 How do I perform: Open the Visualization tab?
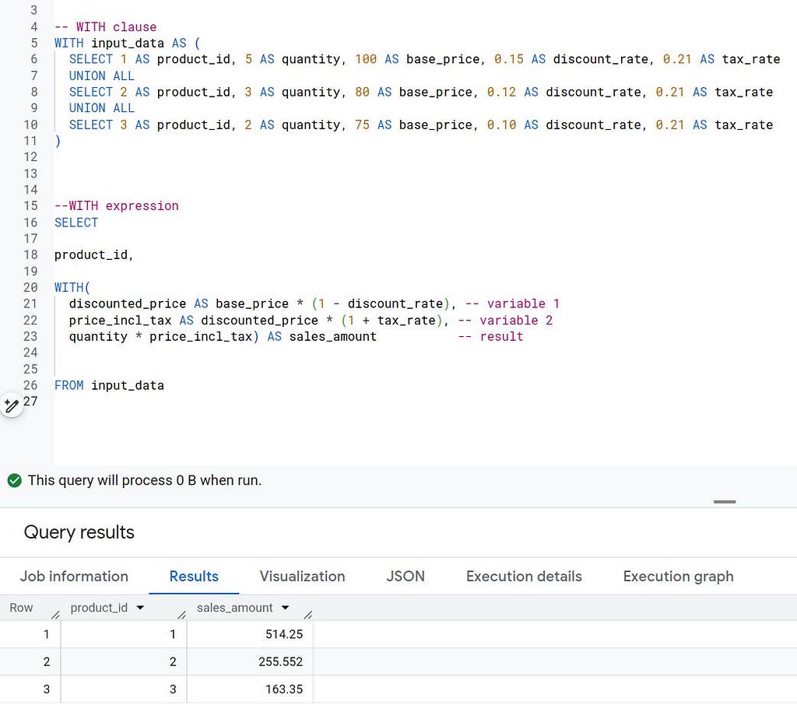[x=303, y=577]
